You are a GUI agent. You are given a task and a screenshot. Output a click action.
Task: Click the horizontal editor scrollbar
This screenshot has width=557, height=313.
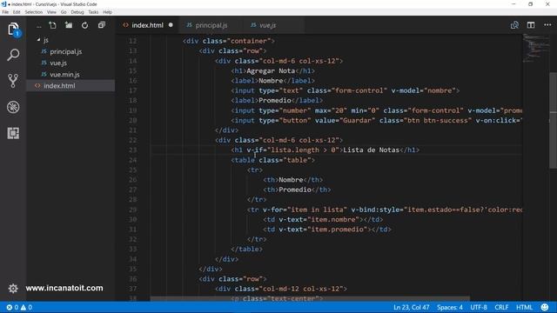pyautogui.click(x=310, y=299)
